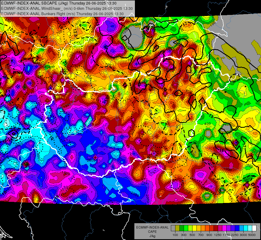Click the legend value label 1750
261x240 pixels.
tap(226, 235)
